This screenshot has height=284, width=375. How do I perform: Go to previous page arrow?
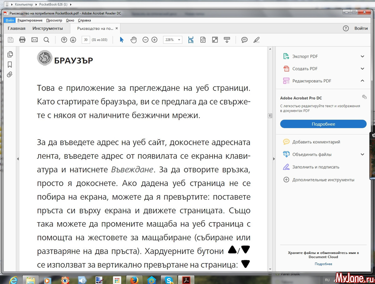click(64, 40)
